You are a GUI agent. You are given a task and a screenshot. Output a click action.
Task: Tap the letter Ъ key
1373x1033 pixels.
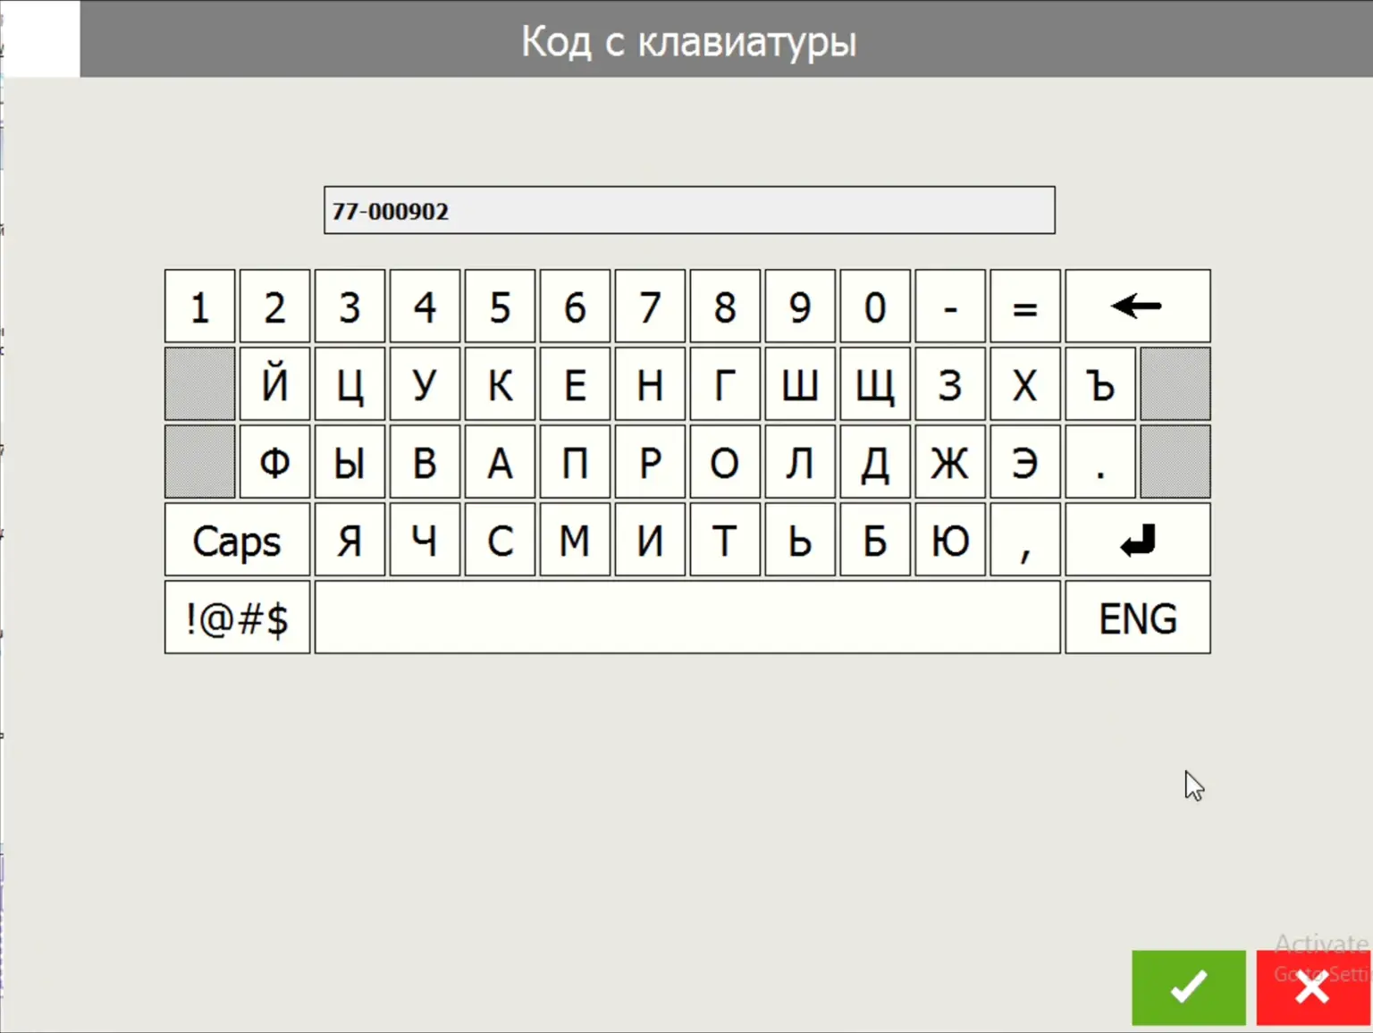tap(1100, 384)
